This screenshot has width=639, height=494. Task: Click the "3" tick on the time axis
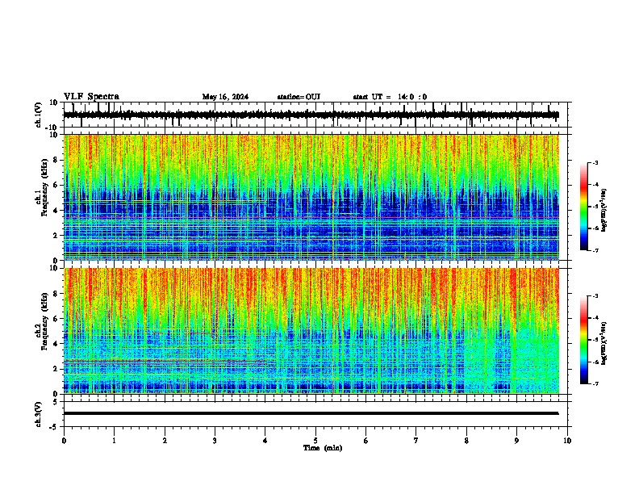(x=215, y=441)
